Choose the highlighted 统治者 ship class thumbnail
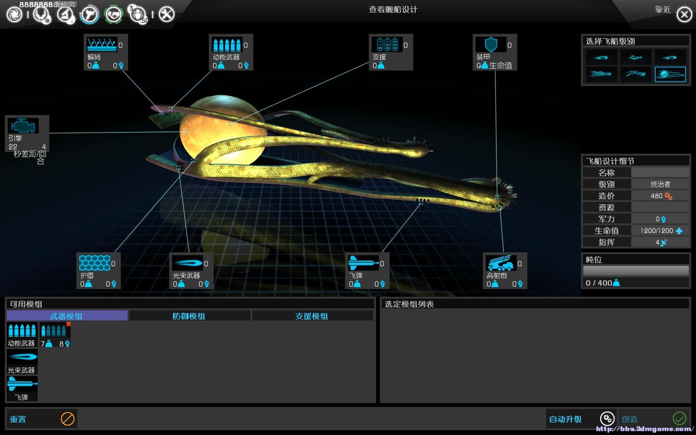Screen dimensions: 696x435 (x=670, y=74)
